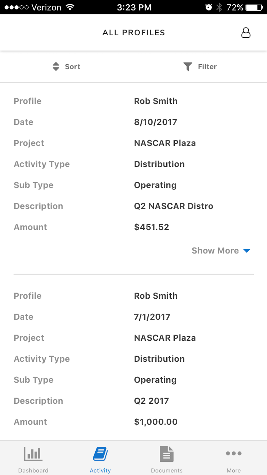Tap the 3:23 PM status bar clock

pos(134,7)
